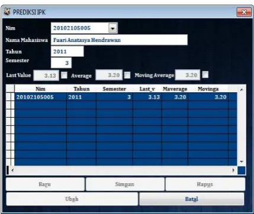Select grid cell 20102105005
This screenshot has height=214, width=254.
coord(40,97)
